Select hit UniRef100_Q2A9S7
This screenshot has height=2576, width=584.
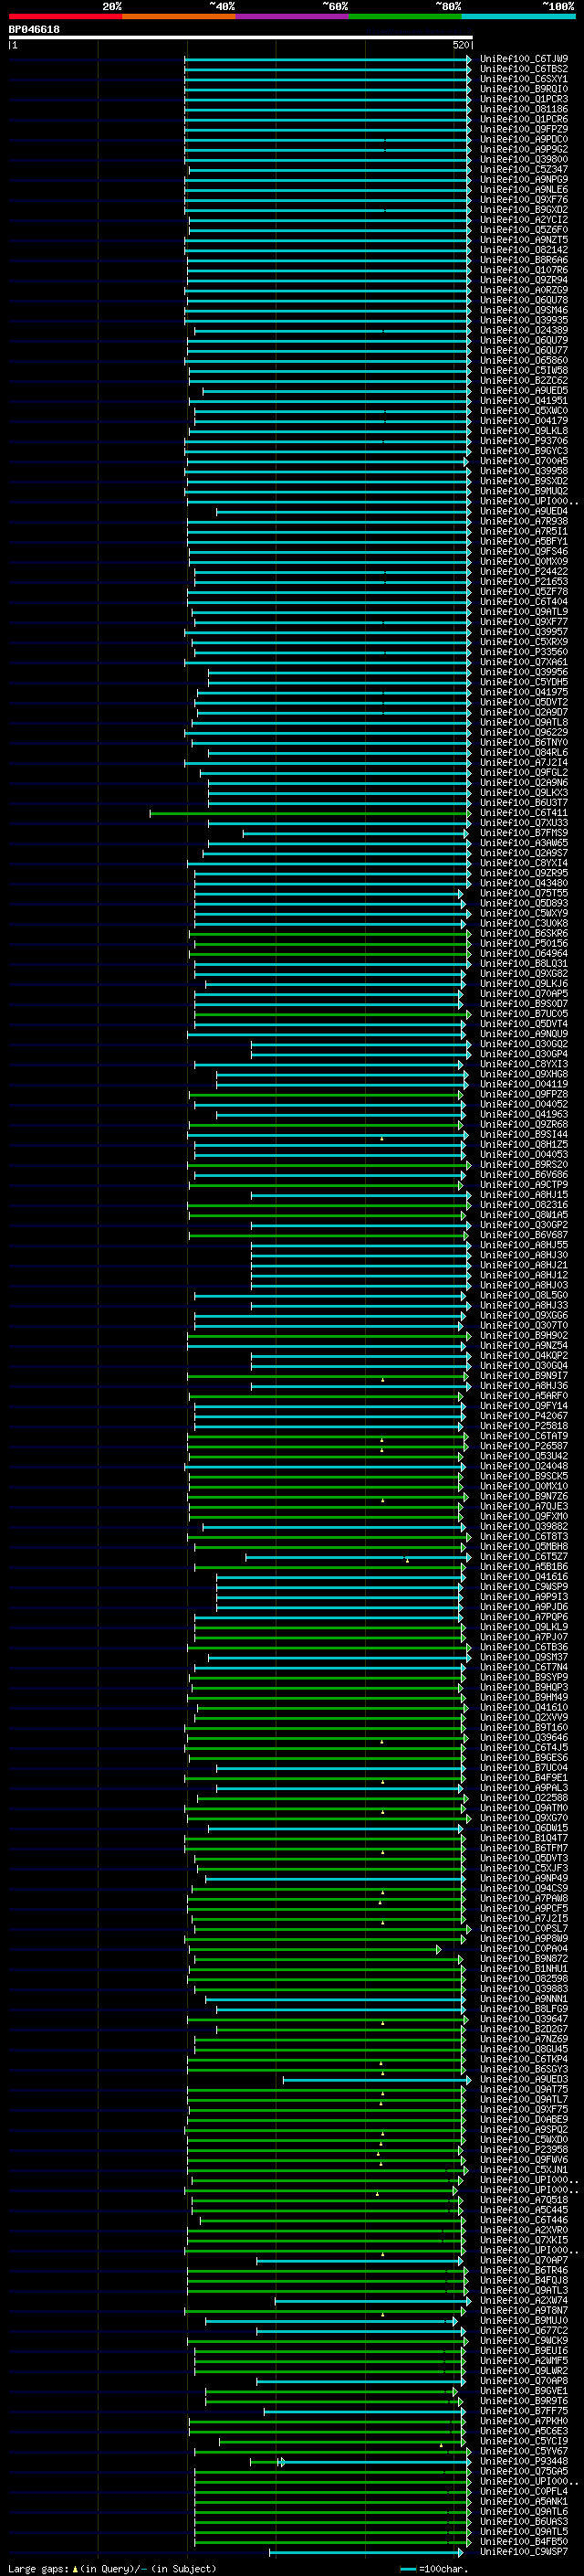tap(524, 853)
